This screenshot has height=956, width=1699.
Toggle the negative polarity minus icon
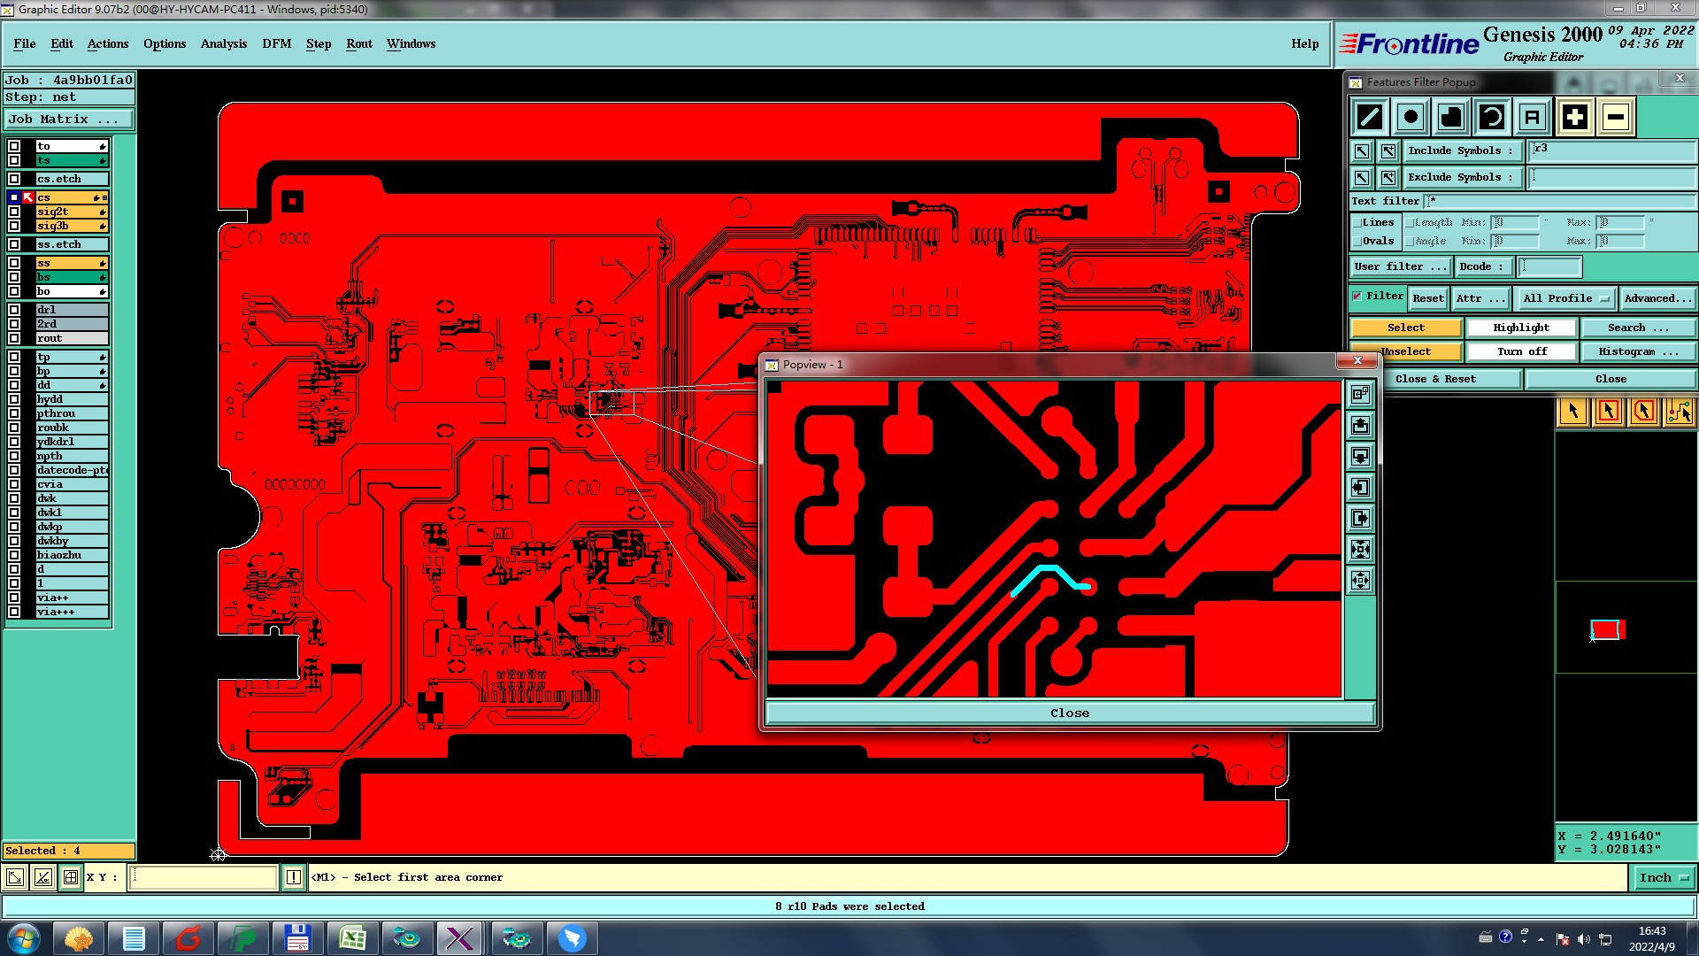tap(1615, 117)
